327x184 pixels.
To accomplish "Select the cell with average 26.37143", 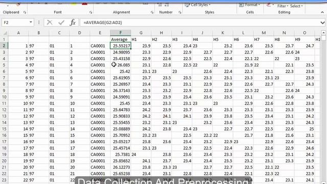I will 121,90.
